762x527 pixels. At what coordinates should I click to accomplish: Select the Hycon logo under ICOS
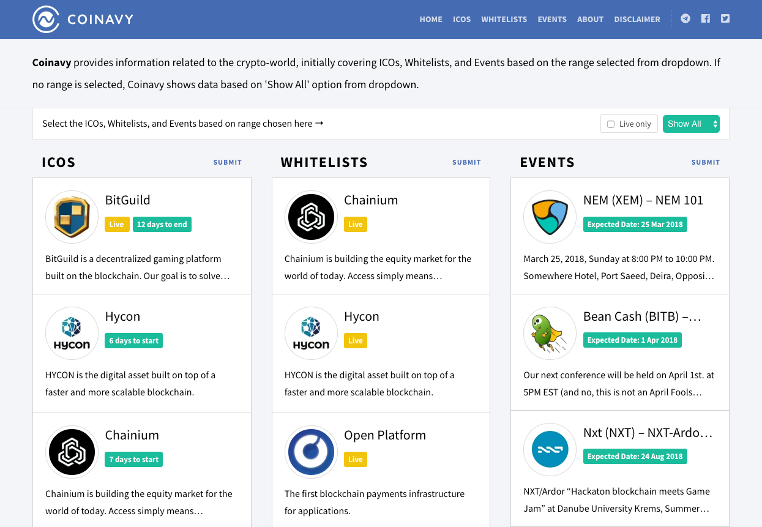coord(72,333)
